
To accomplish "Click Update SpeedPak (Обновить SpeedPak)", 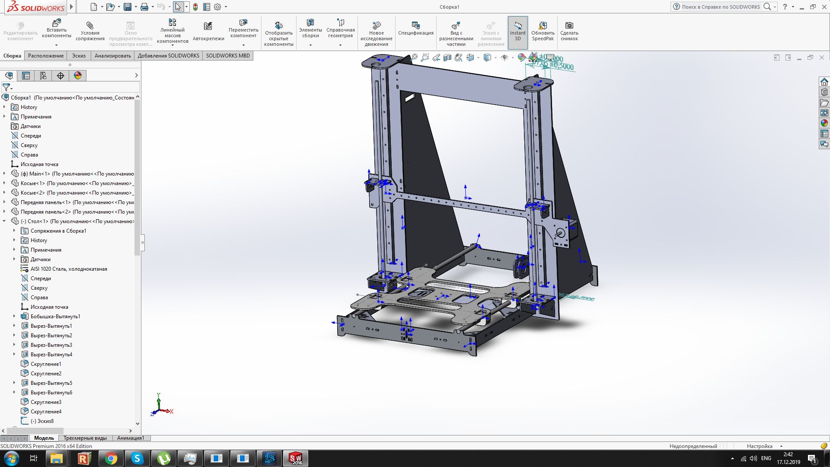I will tap(543, 31).
